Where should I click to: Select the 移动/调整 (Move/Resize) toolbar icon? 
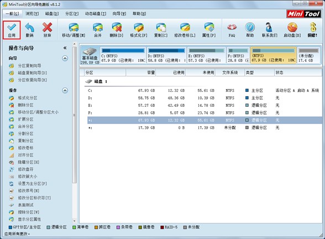pos(74,28)
